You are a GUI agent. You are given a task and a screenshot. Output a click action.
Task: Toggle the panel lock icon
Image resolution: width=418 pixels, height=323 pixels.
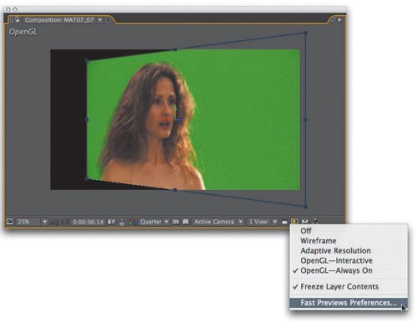coord(18,20)
